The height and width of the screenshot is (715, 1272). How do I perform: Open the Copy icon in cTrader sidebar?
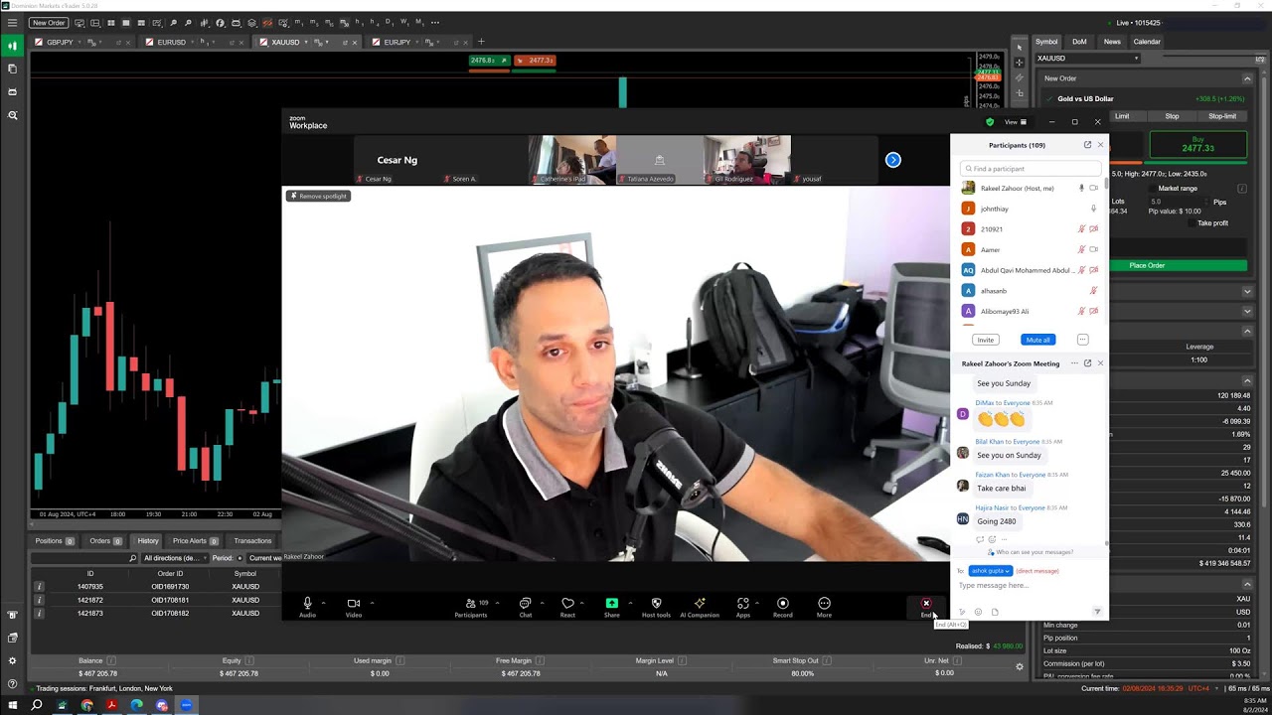(x=13, y=69)
